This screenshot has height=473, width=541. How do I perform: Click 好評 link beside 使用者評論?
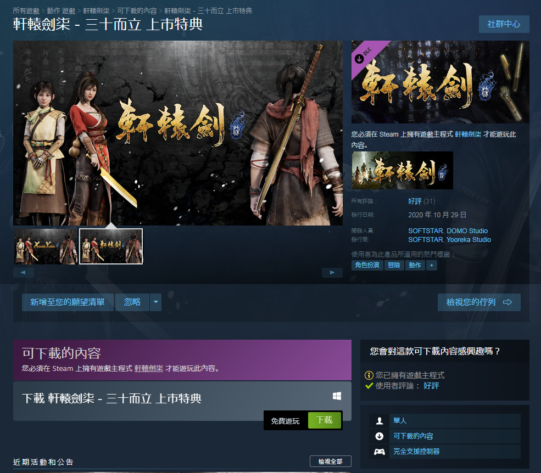point(431,385)
